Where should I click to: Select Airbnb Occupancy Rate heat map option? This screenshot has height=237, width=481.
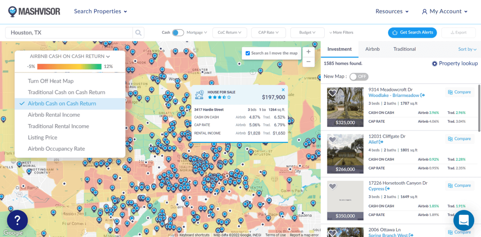click(x=56, y=149)
